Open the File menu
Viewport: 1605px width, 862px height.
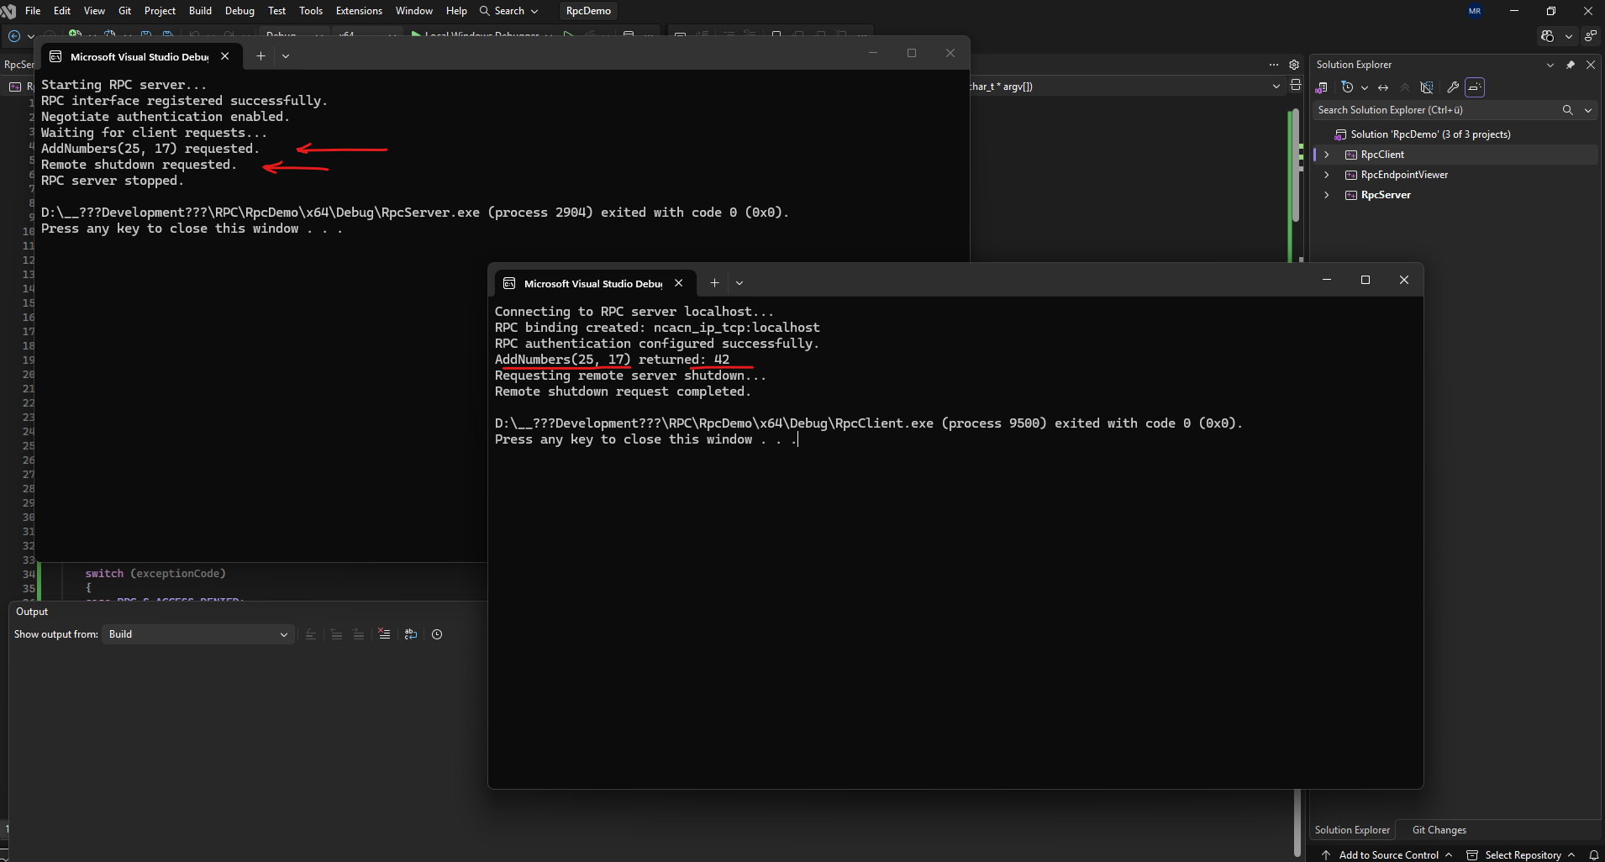coord(33,11)
